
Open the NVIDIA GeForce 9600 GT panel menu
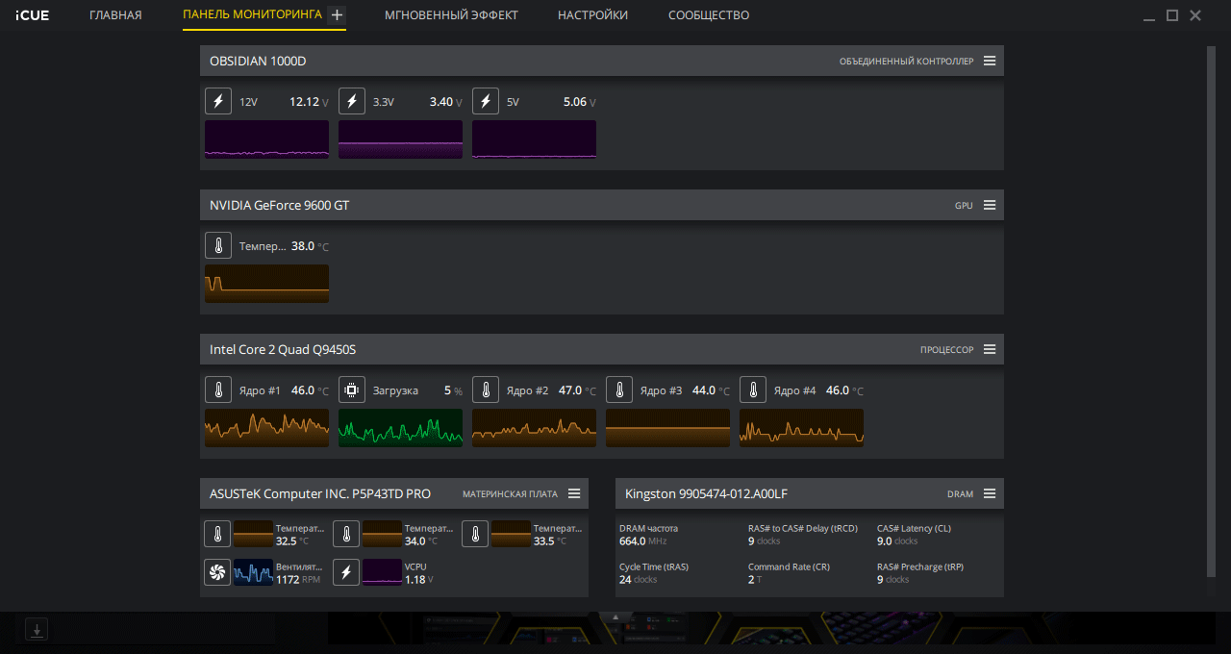(x=990, y=205)
